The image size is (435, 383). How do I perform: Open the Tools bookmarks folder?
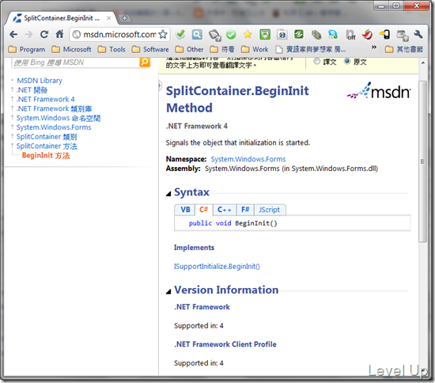click(x=112, y=49)
